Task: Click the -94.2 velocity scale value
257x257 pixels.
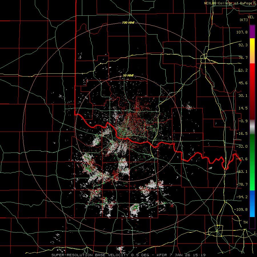Action: click(242, 197)
